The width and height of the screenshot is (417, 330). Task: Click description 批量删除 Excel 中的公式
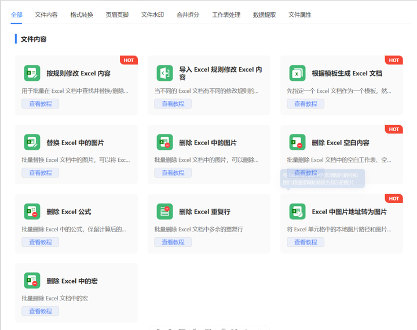coord(74,229)
